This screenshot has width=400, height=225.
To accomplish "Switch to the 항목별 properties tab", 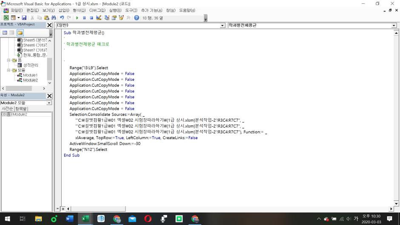I will point(21,109).
